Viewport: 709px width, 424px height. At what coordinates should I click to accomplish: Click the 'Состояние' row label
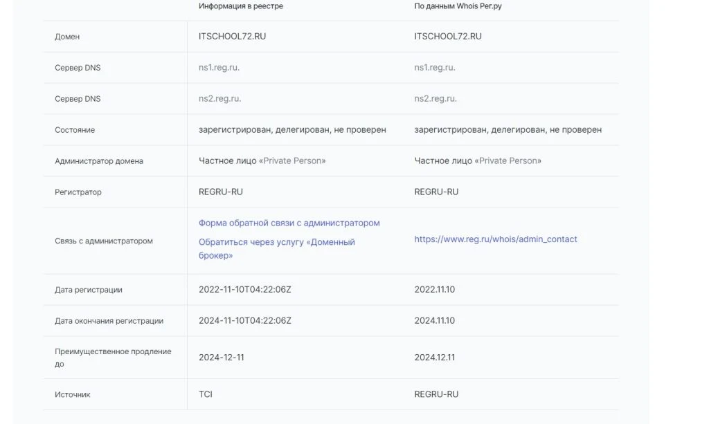(x=75, y=130)
